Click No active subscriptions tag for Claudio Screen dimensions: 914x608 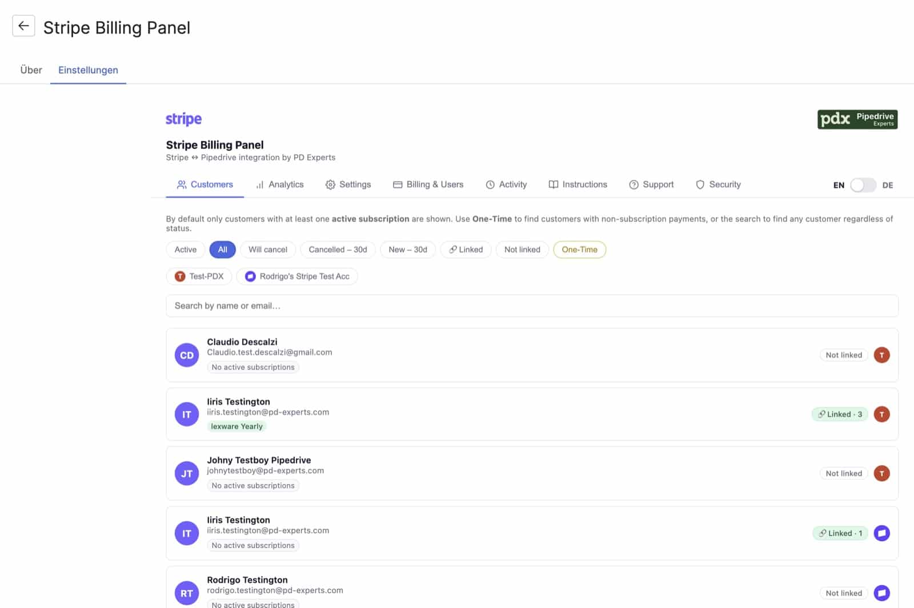(253, 367)
